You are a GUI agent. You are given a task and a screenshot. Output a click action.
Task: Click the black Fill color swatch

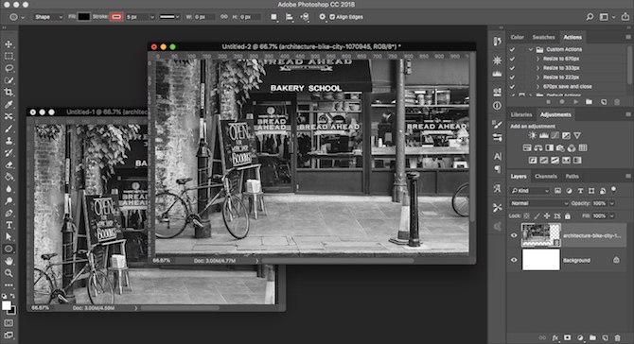[83, 17]
